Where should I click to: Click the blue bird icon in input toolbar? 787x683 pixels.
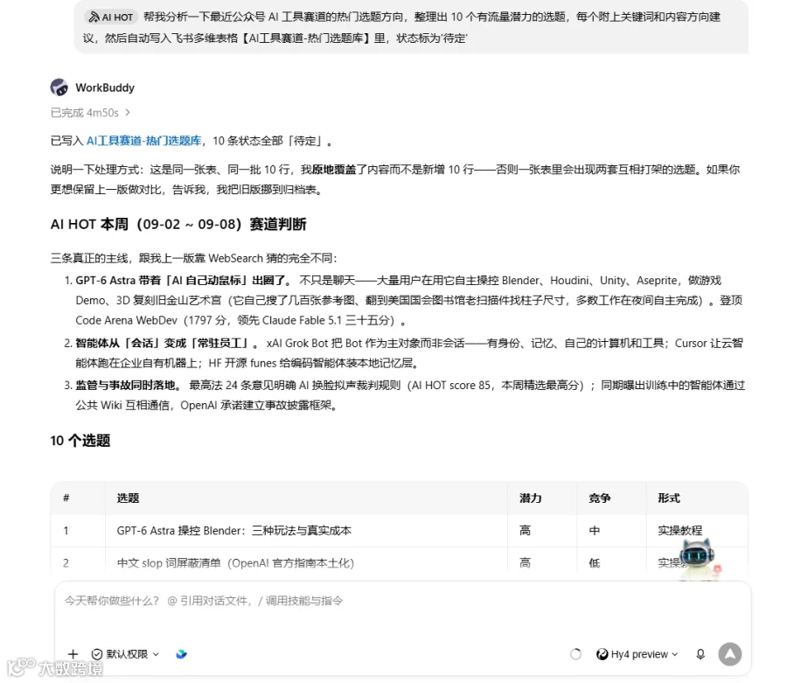coord(181,654)
